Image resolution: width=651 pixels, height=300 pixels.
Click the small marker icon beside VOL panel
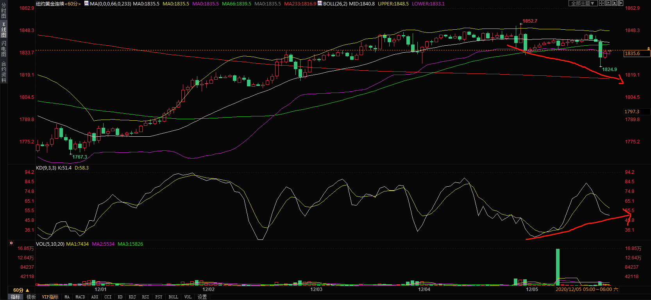pos(11,243)
